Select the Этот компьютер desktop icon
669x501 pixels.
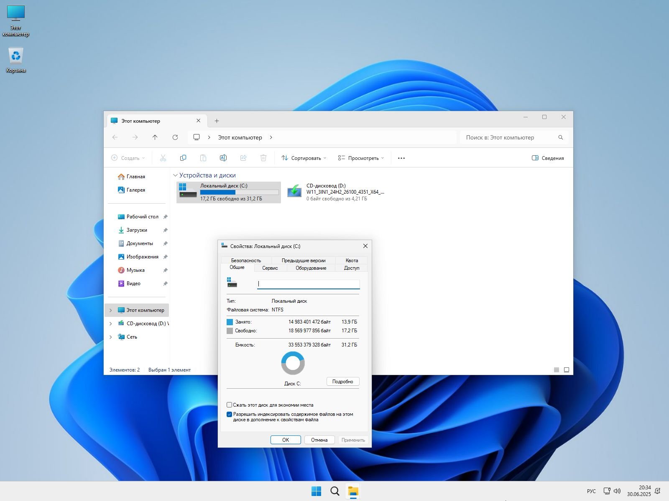(16, 21)
